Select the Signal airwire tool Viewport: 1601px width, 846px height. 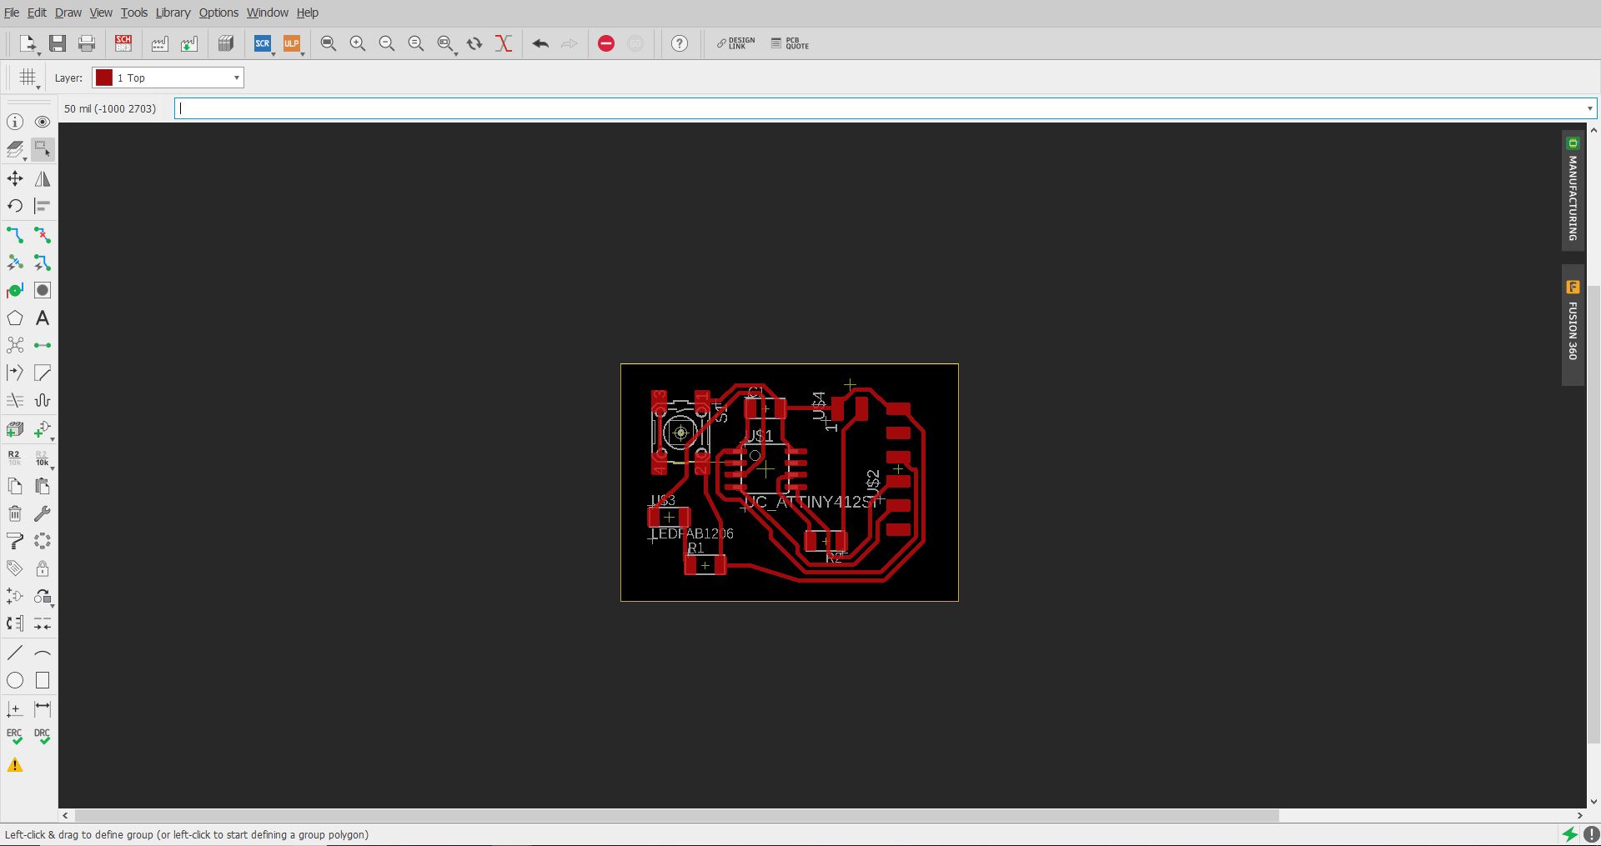[x=43, y=345]
